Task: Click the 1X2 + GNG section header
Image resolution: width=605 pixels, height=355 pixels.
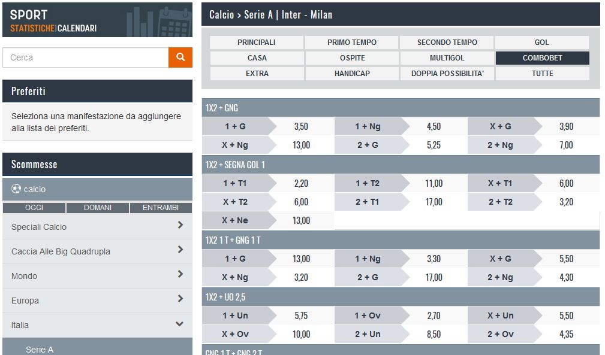Action: (401, 108)
